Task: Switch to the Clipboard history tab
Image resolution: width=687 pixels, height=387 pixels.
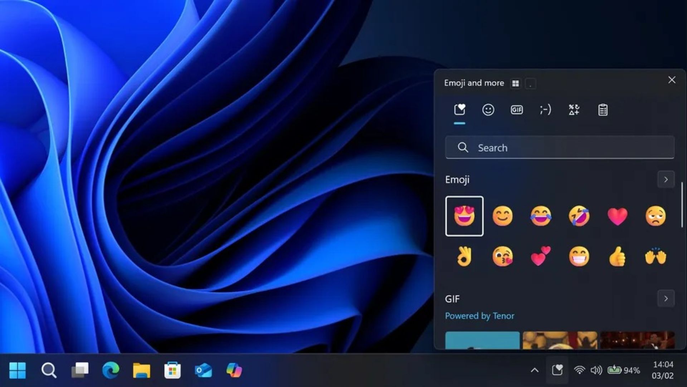Action: tap(603, 110)
